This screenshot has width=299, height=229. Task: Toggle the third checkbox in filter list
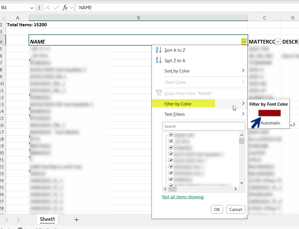click(x=171, y=147)
